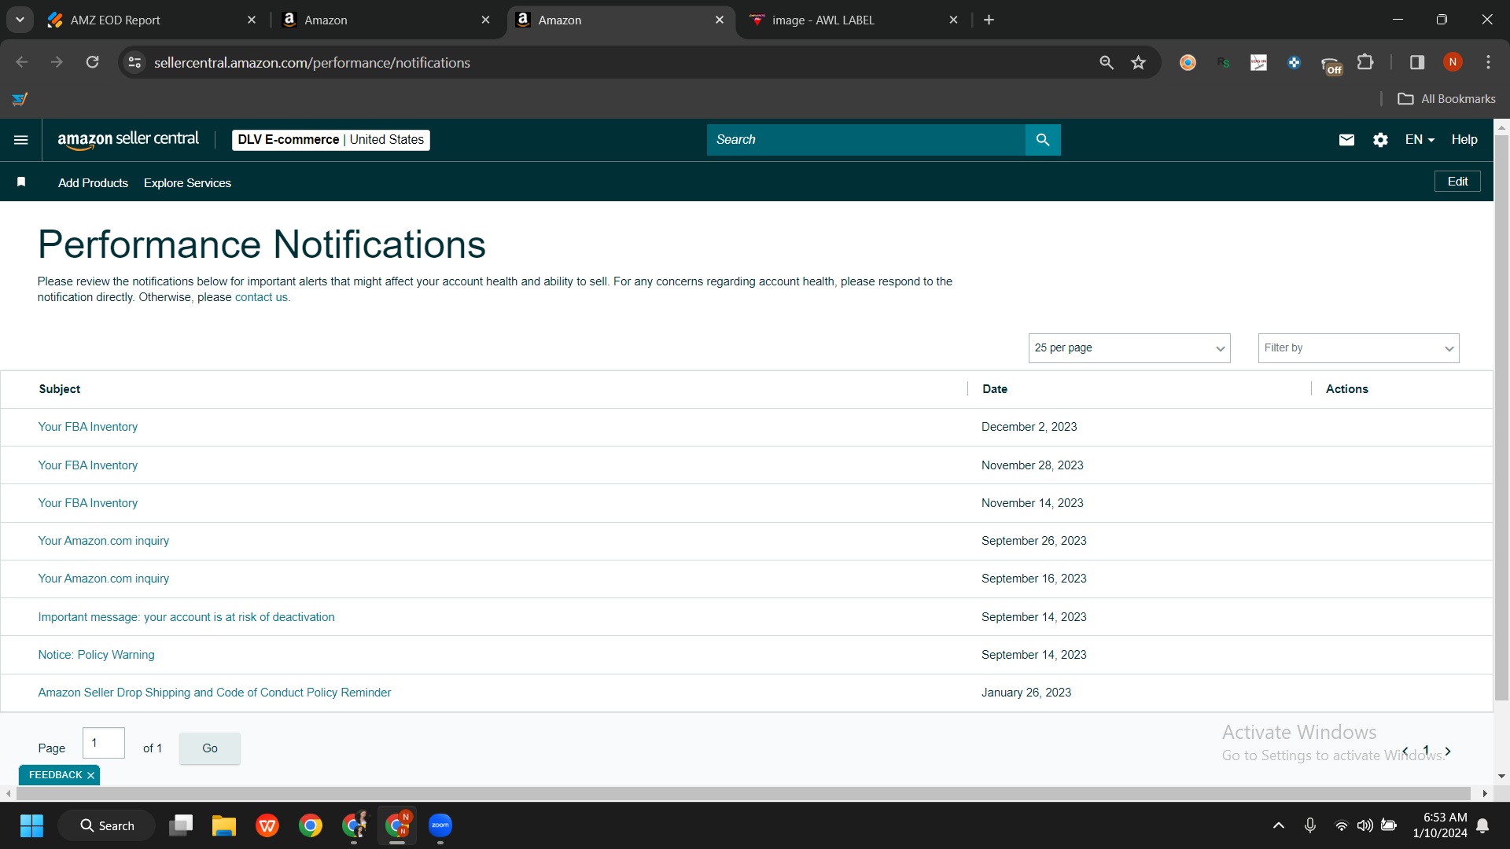The image size is (1510, 849).
Task: Click the FEEDBACK button
Action: [55, 775]
